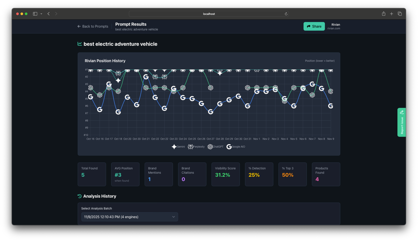Open the Select Analysis Batch dropdown
Screen dimensions: 418x241
(x=130, y=217)
